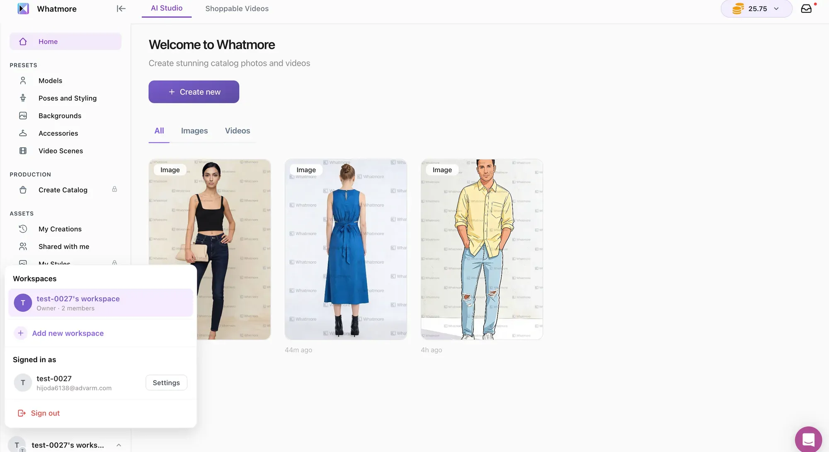The image size is (829, 452).
Task: Filter creations by Images tab
Action: pyautogui.click(x=194, y=131)
